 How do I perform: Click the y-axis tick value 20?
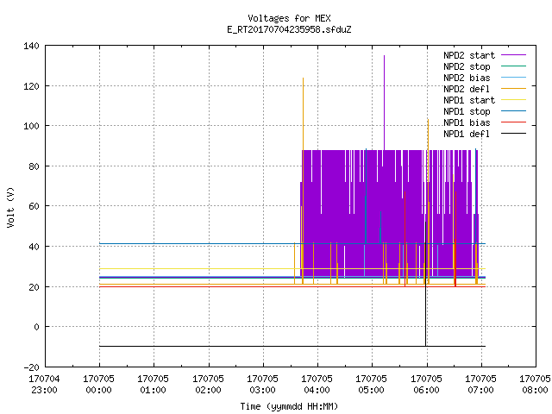(x=34, y=287)
